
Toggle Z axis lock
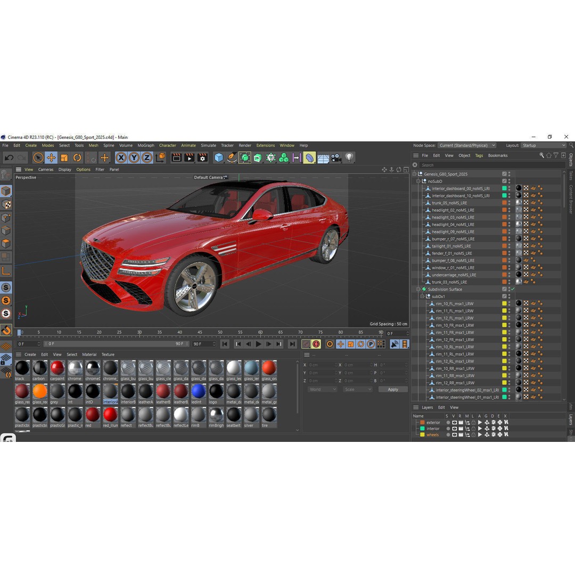(x=147, y=158)
